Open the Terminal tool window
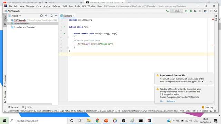 point(13,107)
